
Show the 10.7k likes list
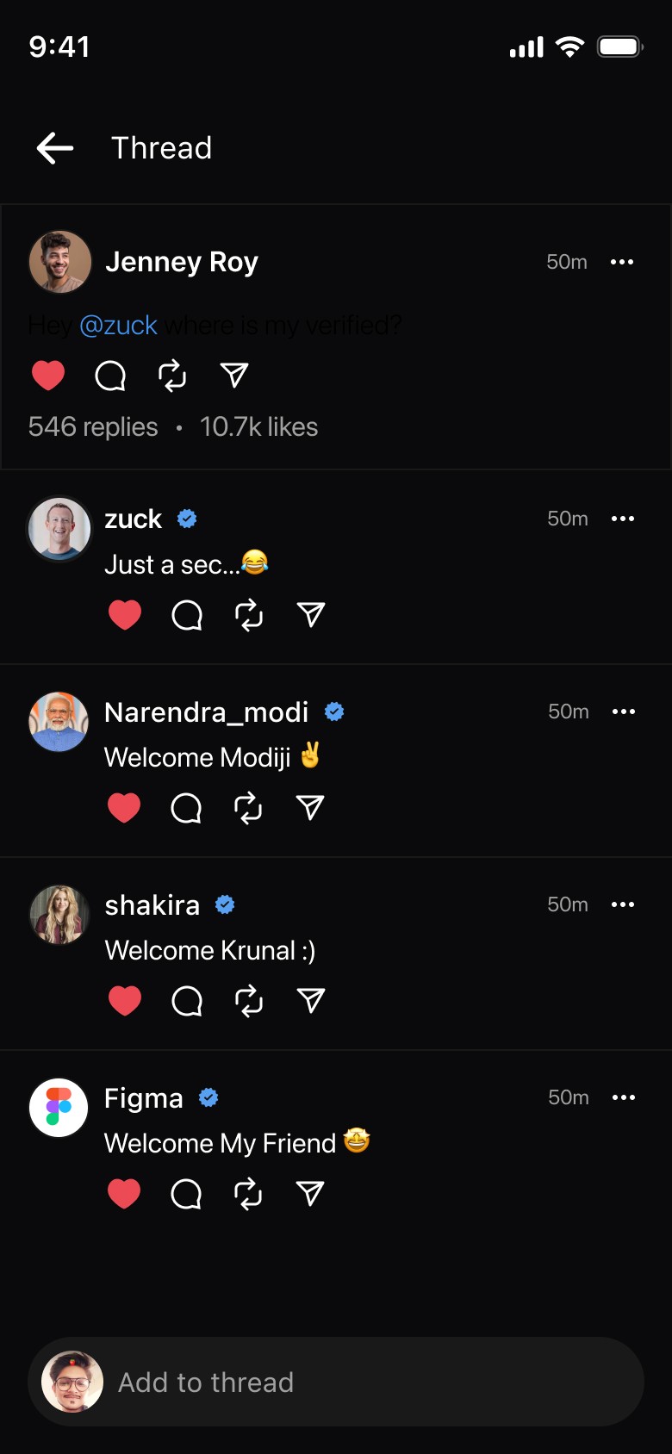click(x=258, y=427)
